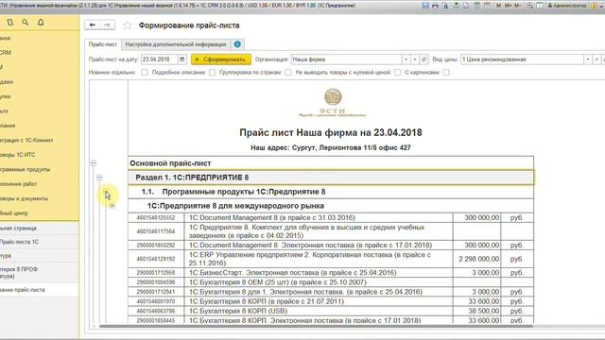Click the ЭСТИ company logo thumbnail
The image size is (605, 340).
pos(333,103)
